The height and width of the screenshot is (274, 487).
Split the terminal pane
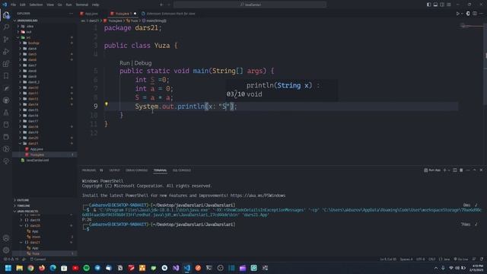[x=455, y=170]
